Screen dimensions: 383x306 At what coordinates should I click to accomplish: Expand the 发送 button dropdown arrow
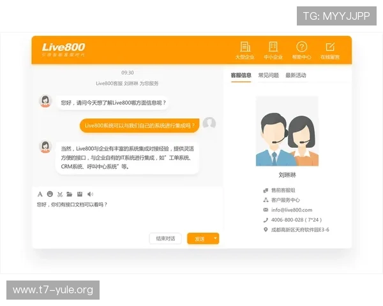215,238
